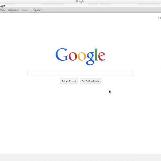Click the Google Search button
The height and width of the screenshot is (161, 161).
[x=69, y=81]
